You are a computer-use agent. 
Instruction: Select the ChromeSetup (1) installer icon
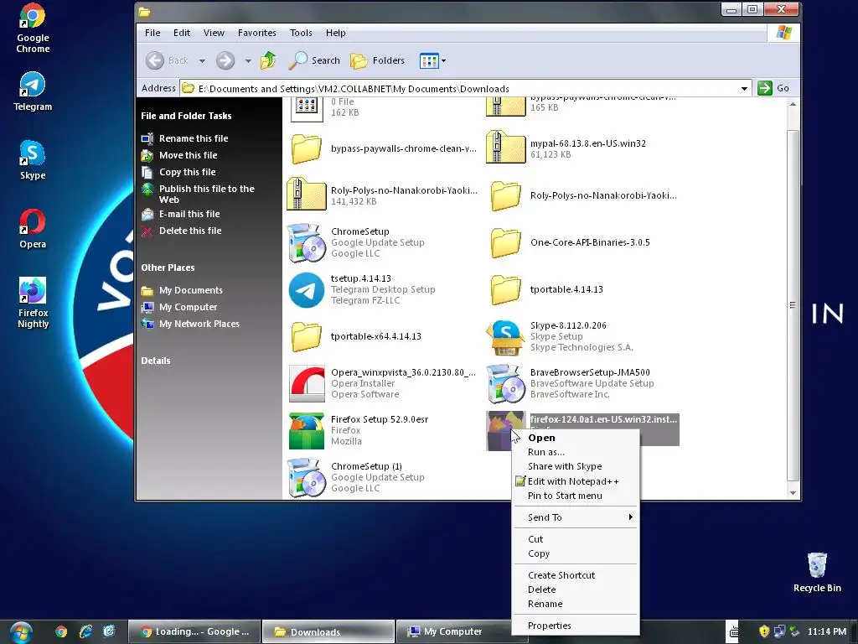(x=307, y=477)
